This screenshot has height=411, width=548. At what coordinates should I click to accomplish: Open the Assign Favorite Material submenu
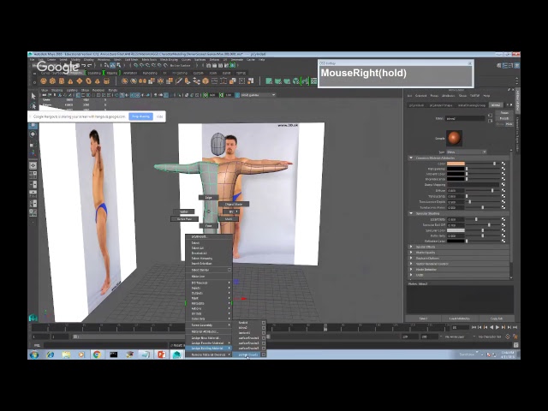pyautogui.click(x=208, y=343)
